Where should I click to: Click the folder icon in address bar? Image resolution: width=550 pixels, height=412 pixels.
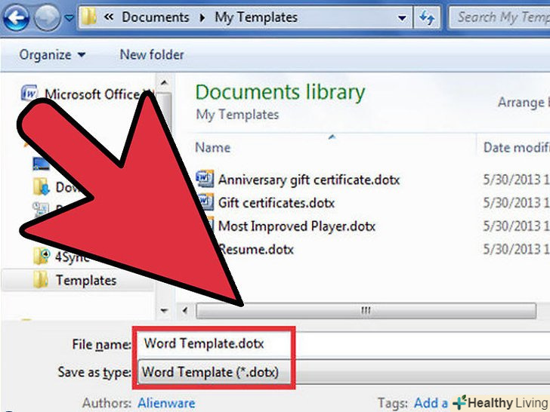88,17
